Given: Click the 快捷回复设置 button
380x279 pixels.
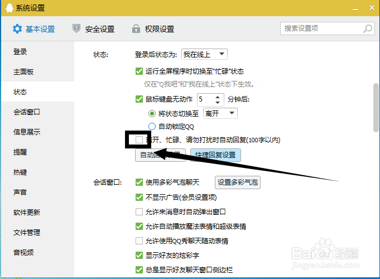Looking at the screenshot, I should pyautogui.click(x=215, y=155).
